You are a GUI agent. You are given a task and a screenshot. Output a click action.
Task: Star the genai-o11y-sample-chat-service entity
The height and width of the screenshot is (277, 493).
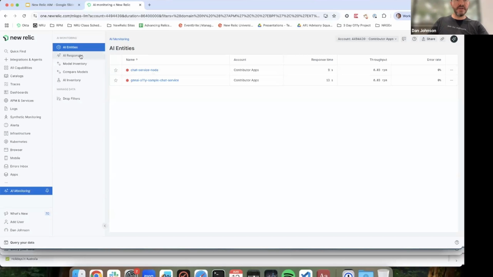(x=116, y=80)
